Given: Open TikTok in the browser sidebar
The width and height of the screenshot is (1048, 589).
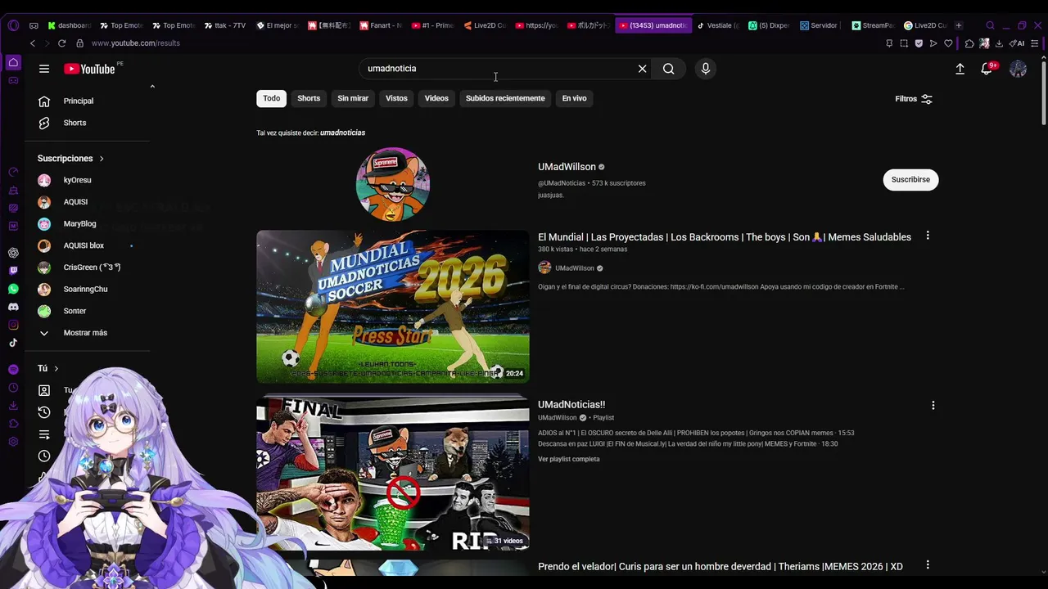Looking at the screenshot, I should [x=13, y=343].
